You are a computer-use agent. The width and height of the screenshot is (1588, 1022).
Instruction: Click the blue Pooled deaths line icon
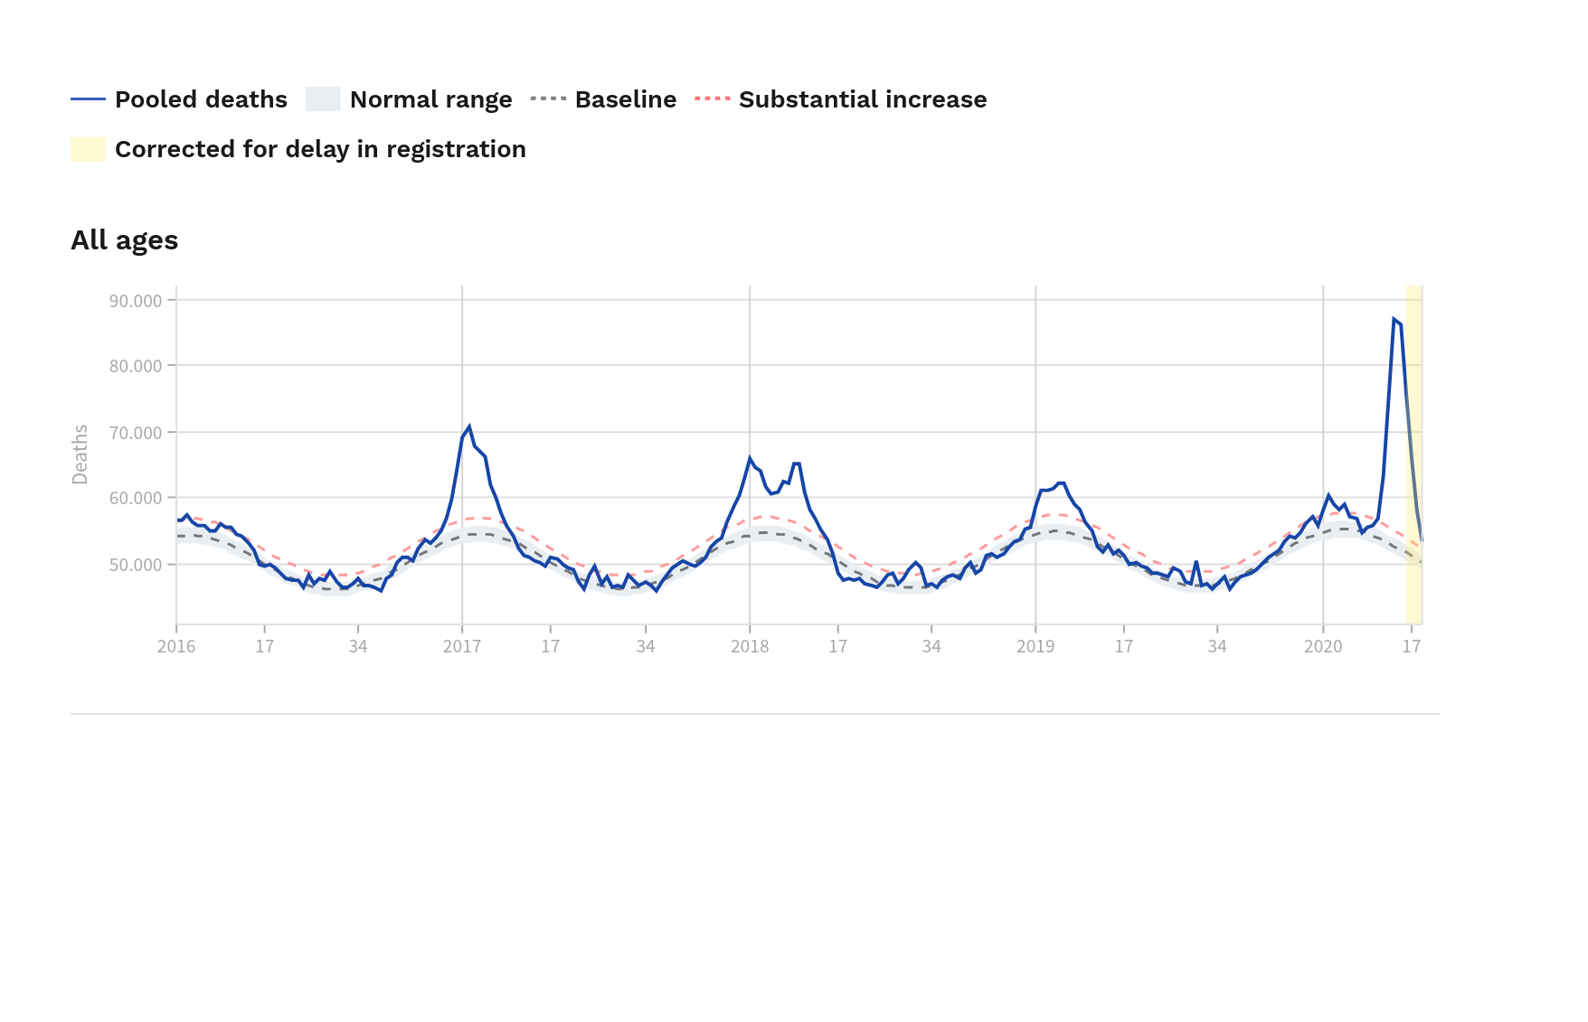(88, 99)
